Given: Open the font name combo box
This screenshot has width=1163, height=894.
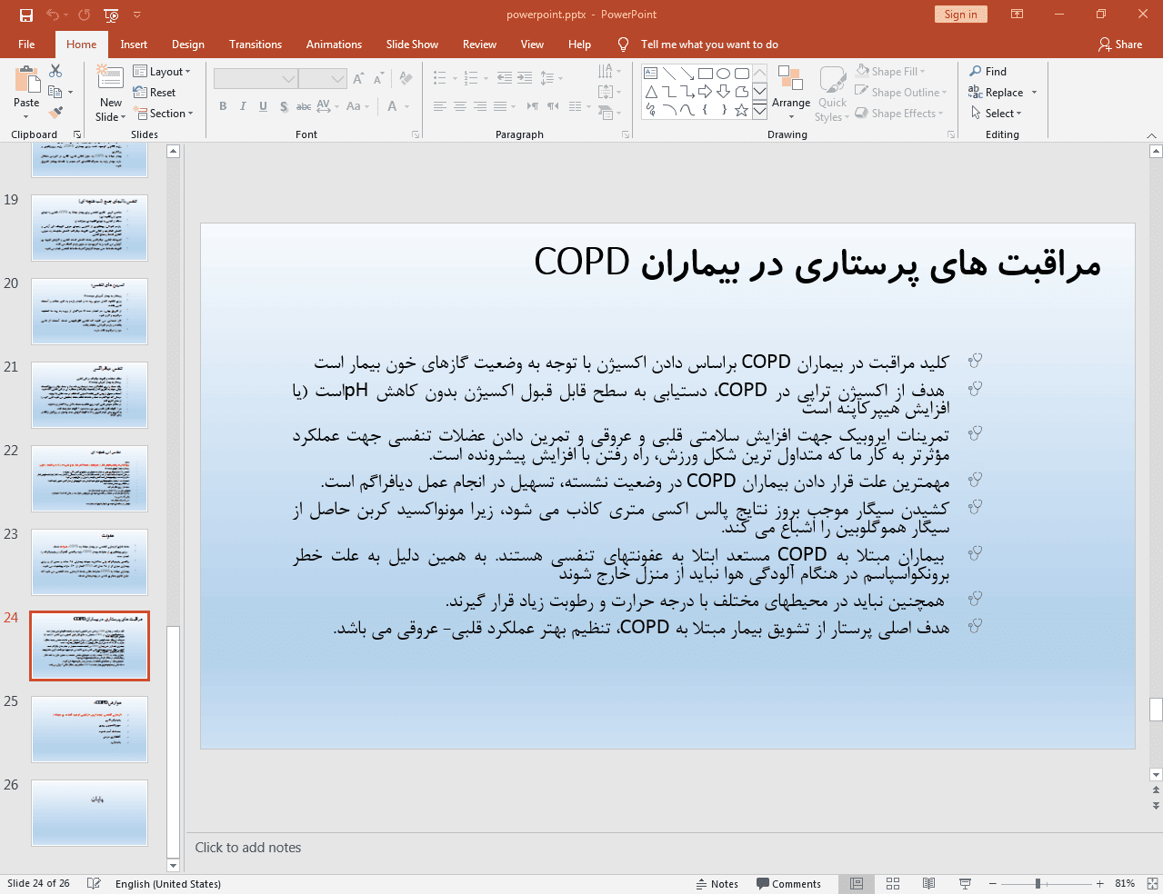Looking at the screenshot, I should tap(256, 79).
